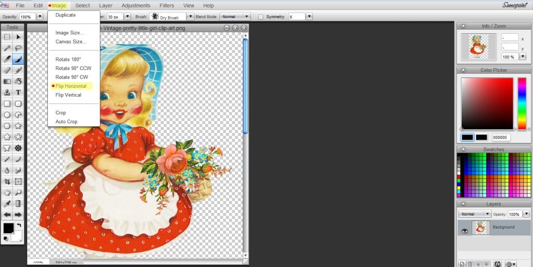The width and height of the screenshot is (533, 267).
Task: Click the hex color value field
Action: (500, 138)
